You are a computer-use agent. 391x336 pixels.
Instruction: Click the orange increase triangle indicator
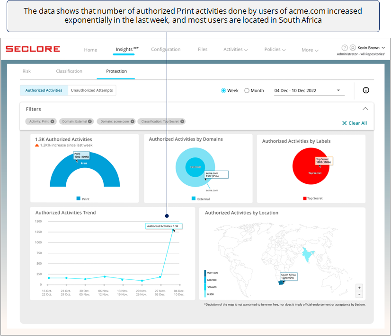click(x=37, y=145)
